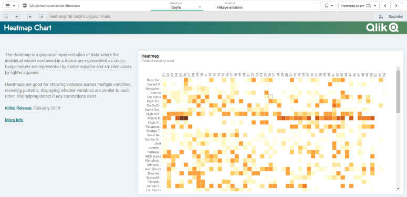This screenshot has height=197, width=407.
Task: Select the Bike Hel. row label
Action: 154,173
